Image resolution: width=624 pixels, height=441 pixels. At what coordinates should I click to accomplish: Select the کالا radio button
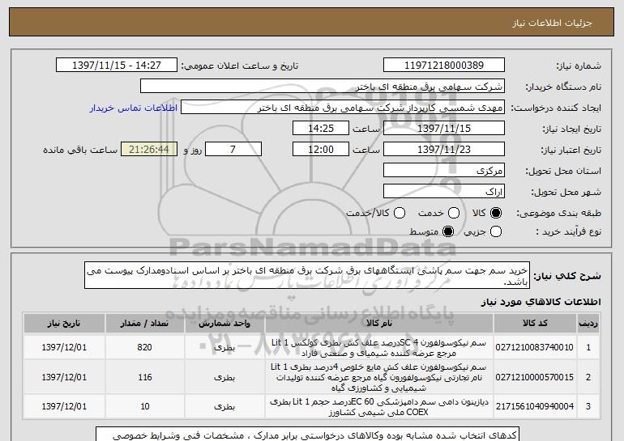496,213
